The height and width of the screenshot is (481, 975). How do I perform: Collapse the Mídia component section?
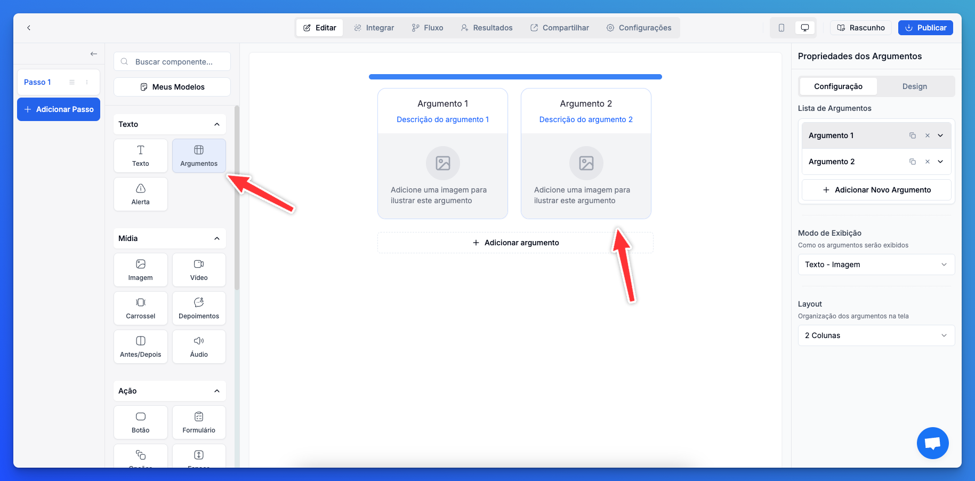pos(216,238)
